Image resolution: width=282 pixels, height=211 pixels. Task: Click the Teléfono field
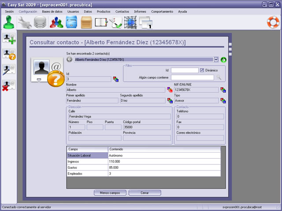tap(200, 116)
